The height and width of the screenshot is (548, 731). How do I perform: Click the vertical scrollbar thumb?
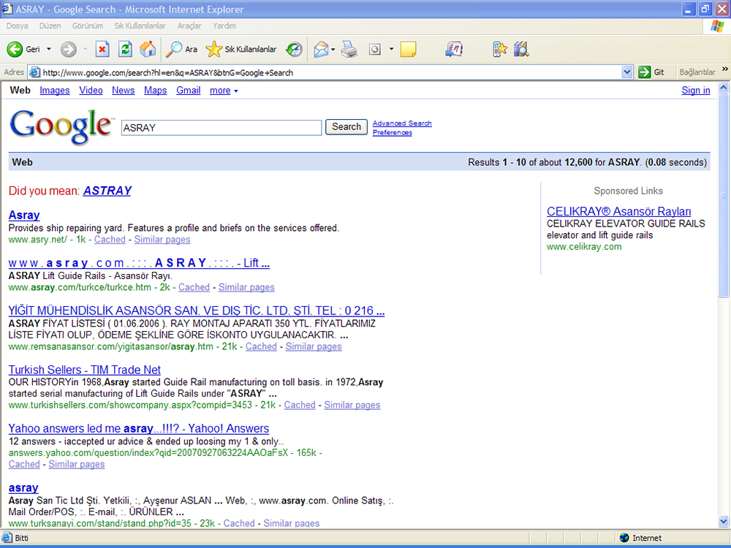pos(723,195)
